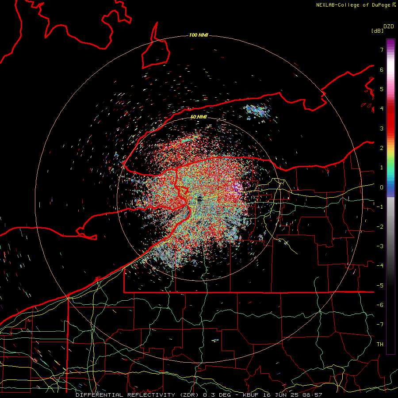Screen dimensions: 398x398
Task: Click the [dB] unit label
Action: click(377, 31)
